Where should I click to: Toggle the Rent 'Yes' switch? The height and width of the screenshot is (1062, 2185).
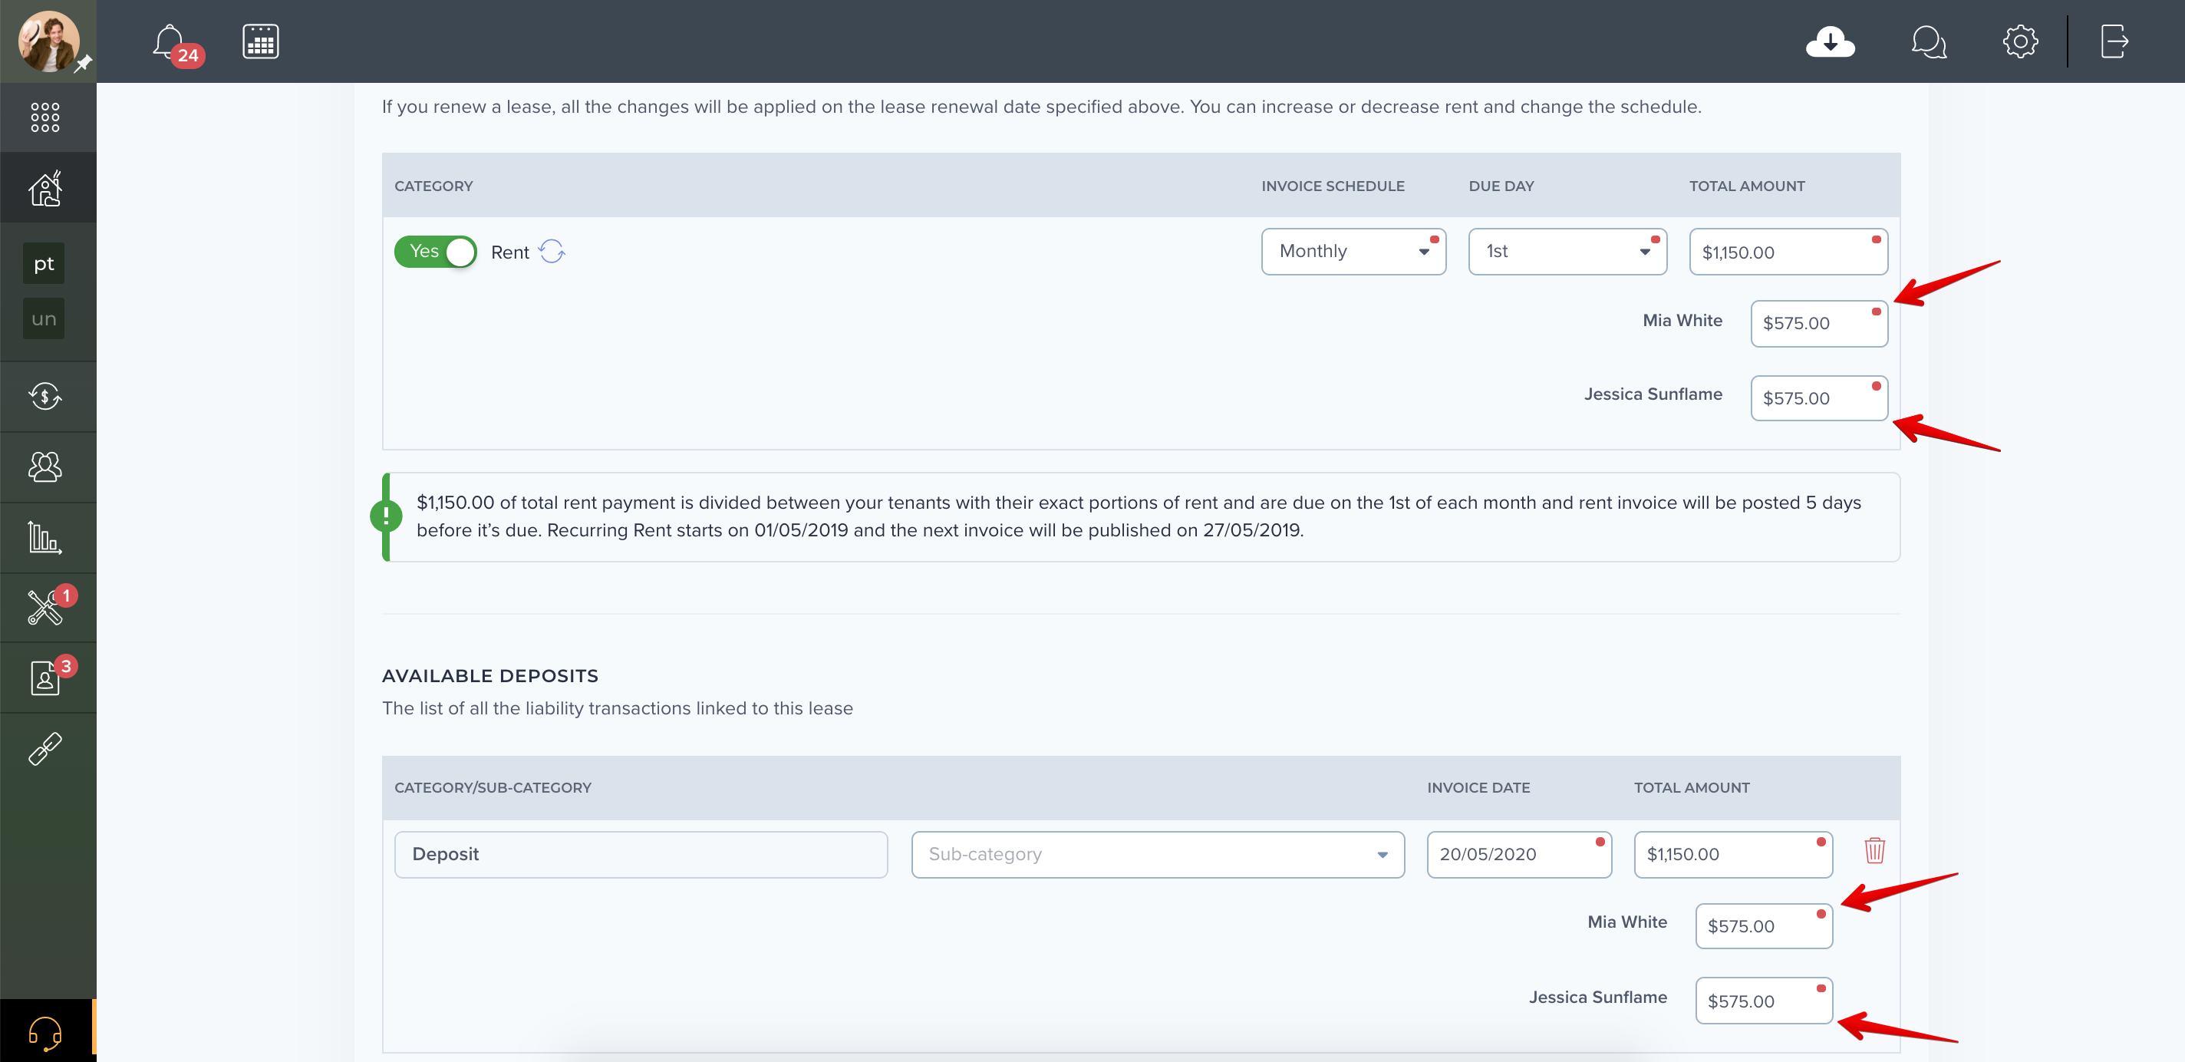tap(435, 251)
